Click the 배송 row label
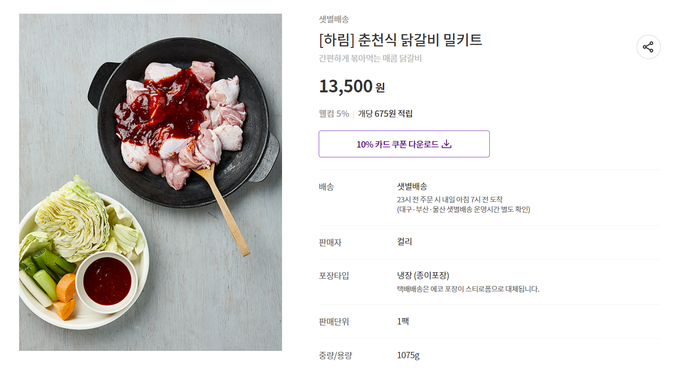Screen dimensions: 677x368 (x=326, y=187)
